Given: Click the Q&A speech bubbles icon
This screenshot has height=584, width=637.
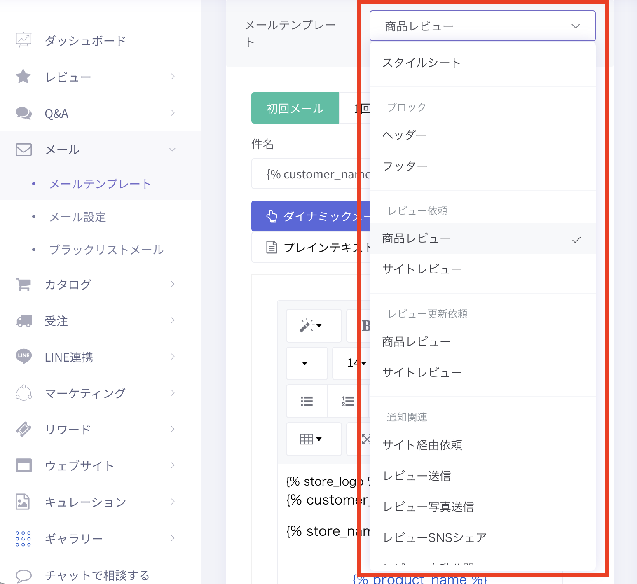Looking at the screenshot, I should pos(23,113).
